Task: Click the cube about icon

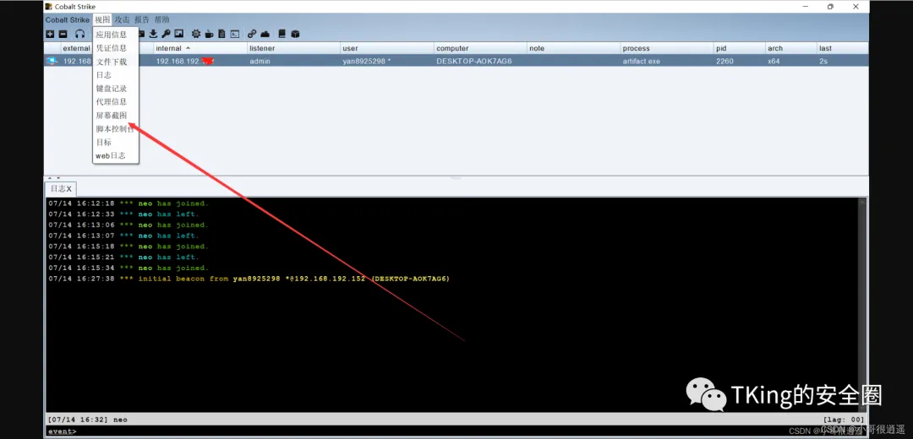Action: pos(295,35)
